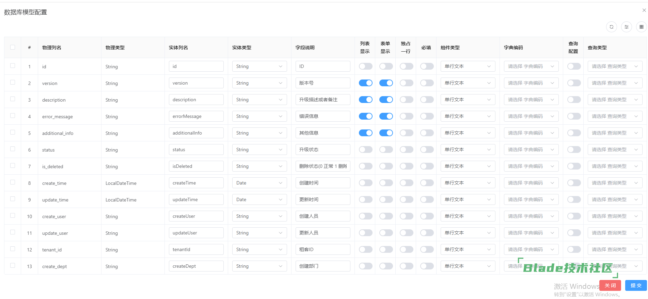Check the row checkbox for id
Screen dimensions: 648x299
pyautogui.click(x=13, y=66)
